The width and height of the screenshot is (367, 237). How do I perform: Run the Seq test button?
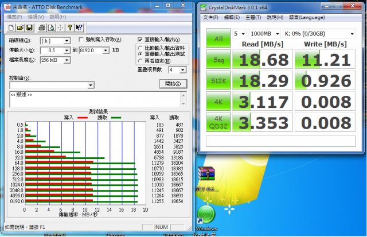coord(218,59)
